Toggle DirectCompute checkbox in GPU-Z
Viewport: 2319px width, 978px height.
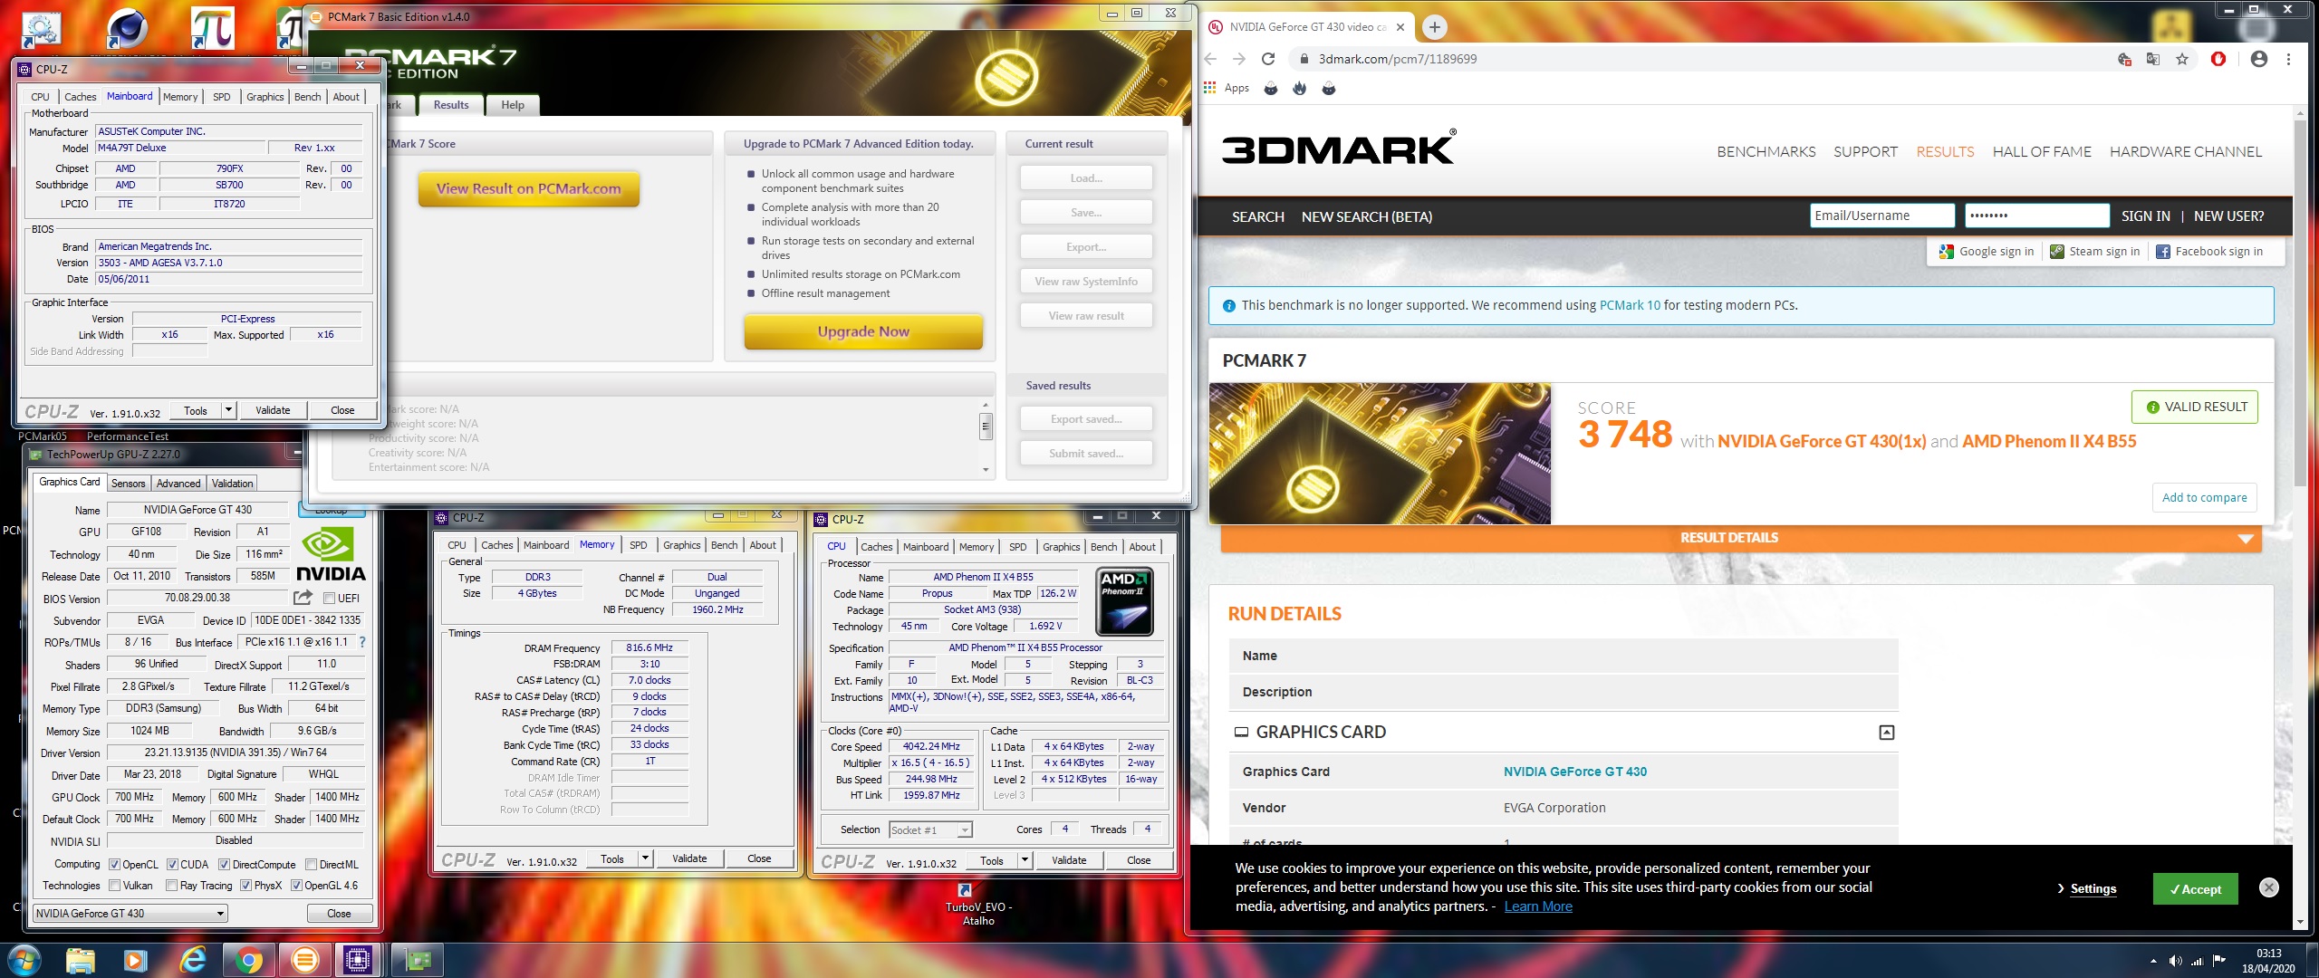225,865
